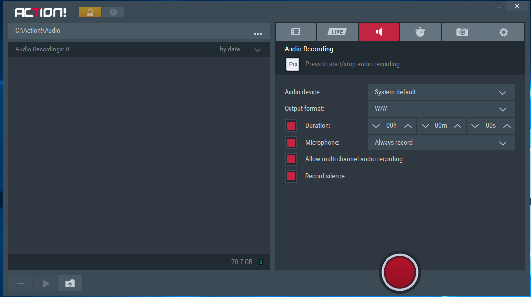
Task: Play the selected audio recording
Action: point(46,284)
